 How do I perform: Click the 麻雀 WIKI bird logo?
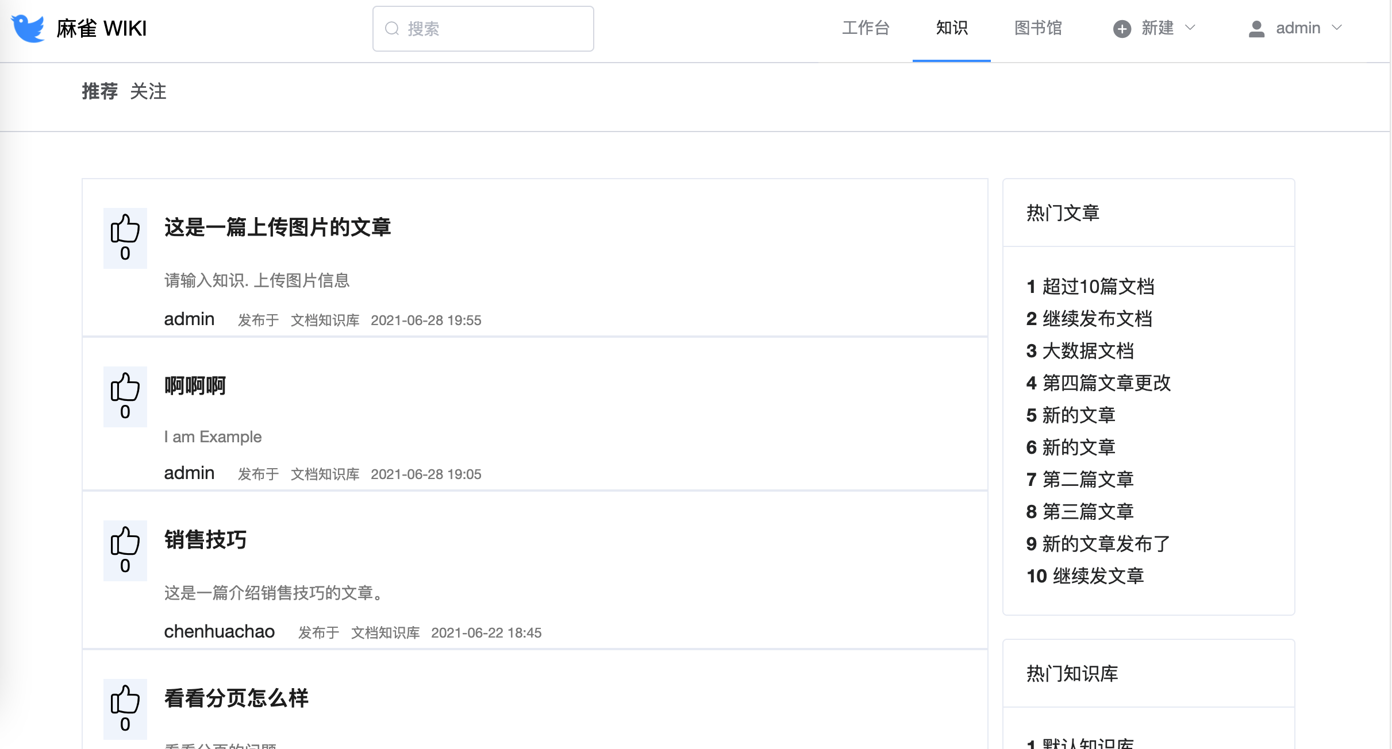tap(28, 28)
